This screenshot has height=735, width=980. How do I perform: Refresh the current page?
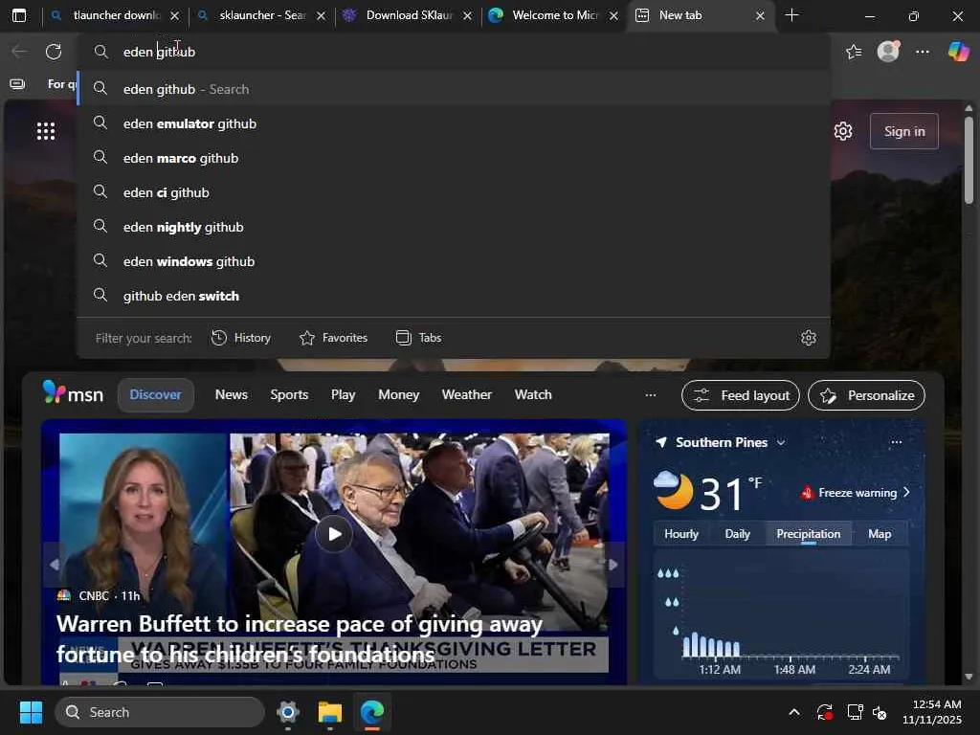54,52
